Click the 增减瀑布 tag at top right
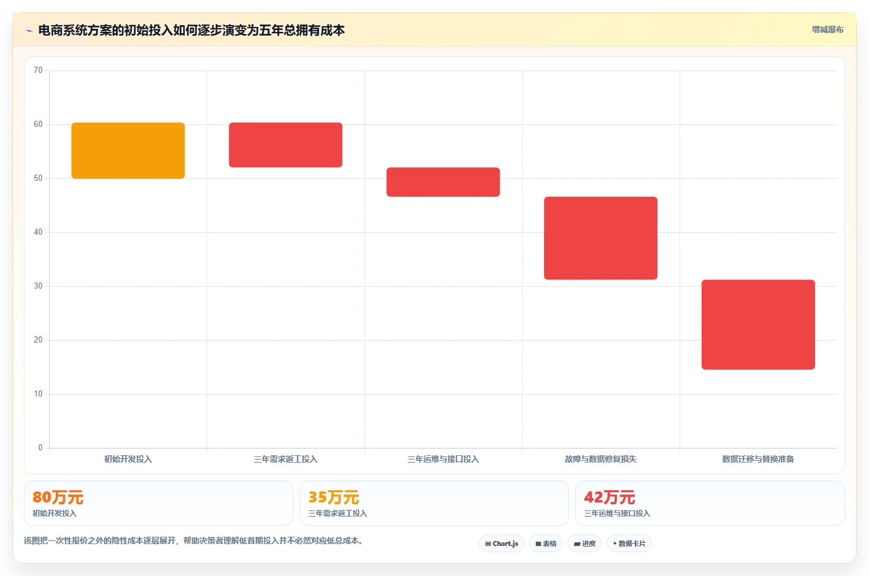 [827, 29]
